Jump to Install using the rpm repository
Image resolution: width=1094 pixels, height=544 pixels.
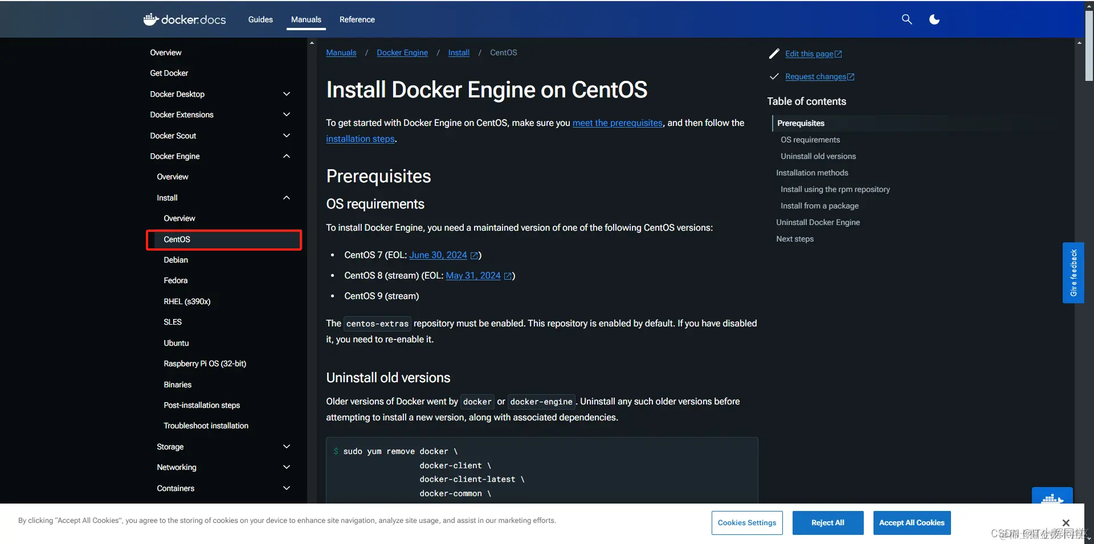pyautogui.click(x=835, y=189)
